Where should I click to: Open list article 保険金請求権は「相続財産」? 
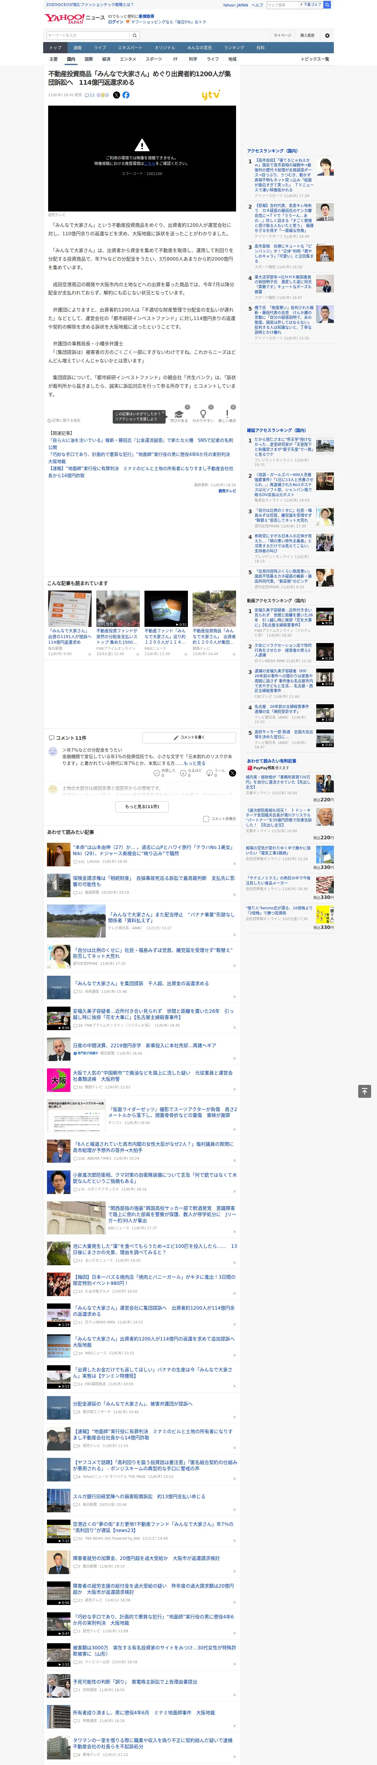(154, 880)
